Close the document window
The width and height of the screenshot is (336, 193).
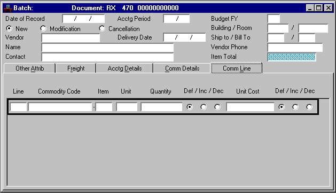(x=329, y=8)
